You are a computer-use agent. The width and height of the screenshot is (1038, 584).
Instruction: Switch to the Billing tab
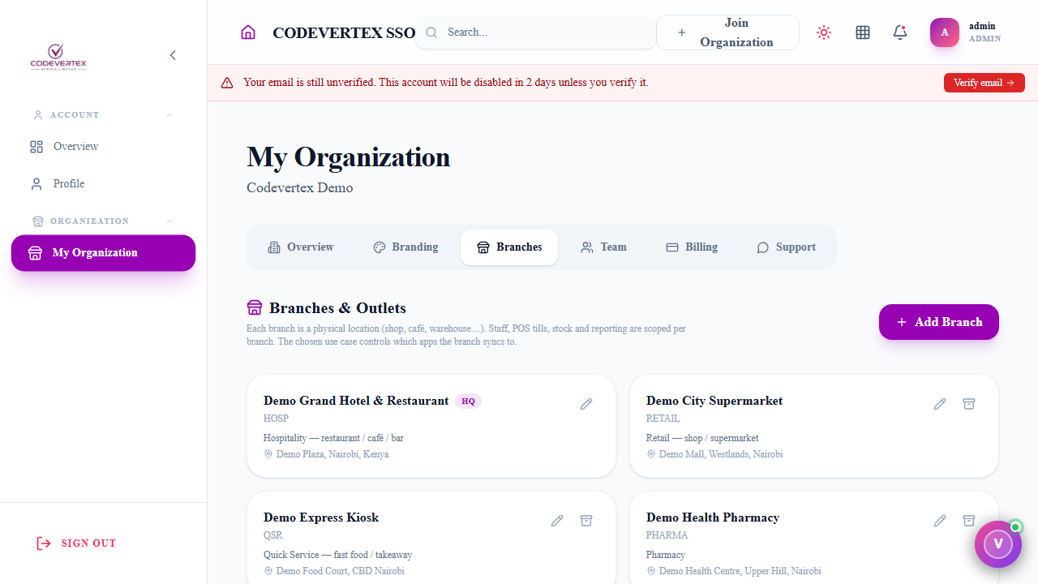692,247
